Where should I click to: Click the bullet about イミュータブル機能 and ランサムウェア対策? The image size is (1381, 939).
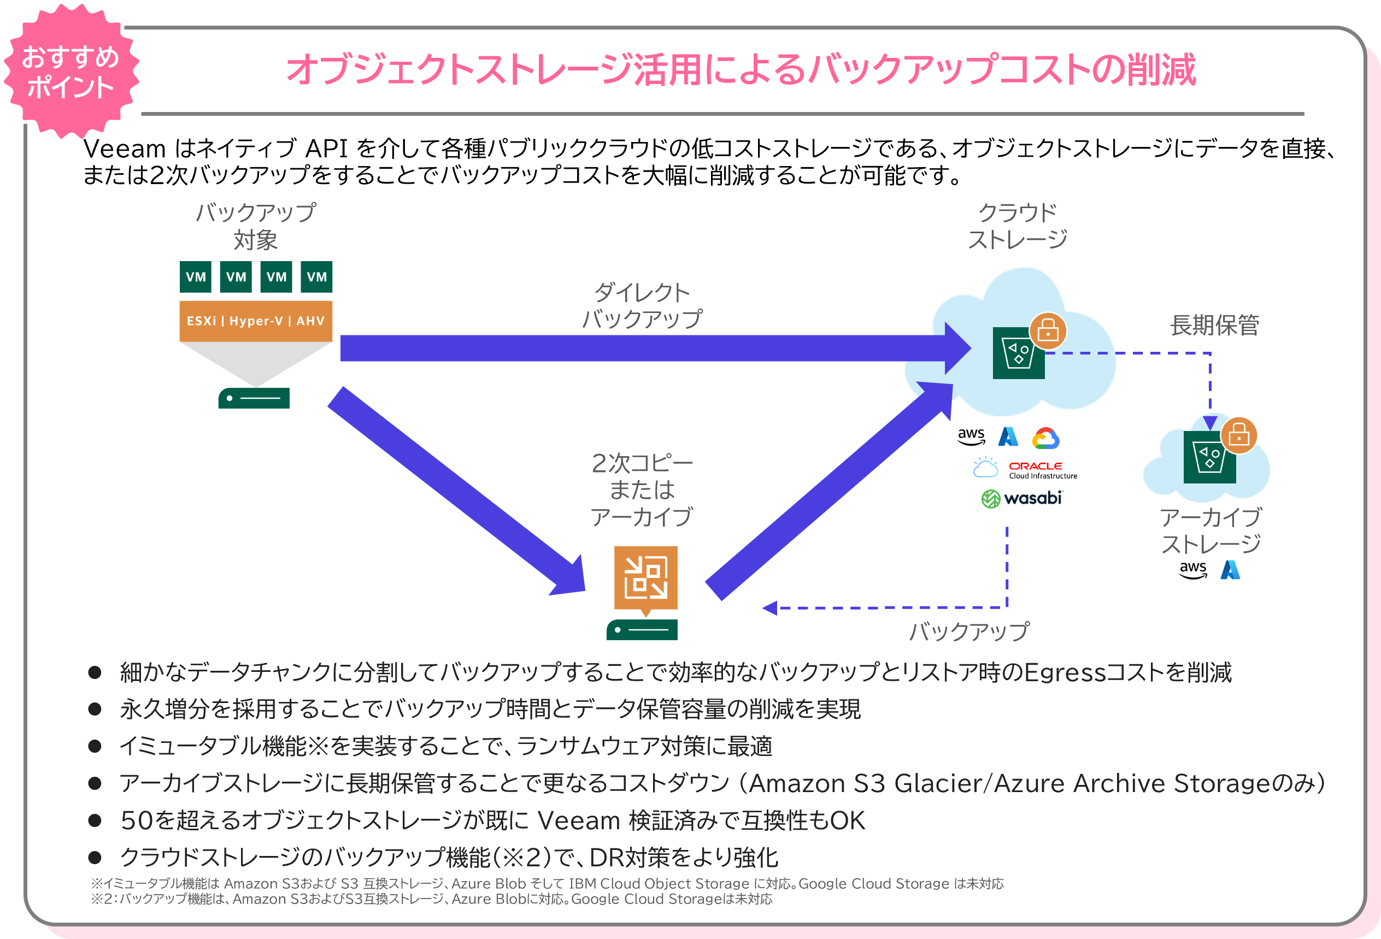point(446,747)
